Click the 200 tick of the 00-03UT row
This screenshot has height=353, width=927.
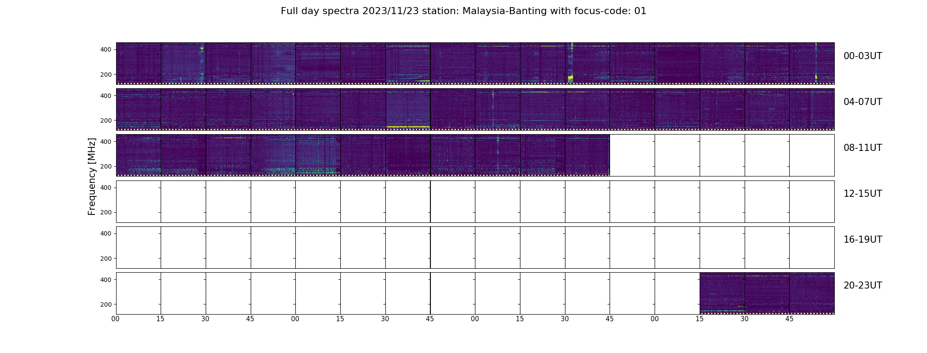tap(106, 75)
